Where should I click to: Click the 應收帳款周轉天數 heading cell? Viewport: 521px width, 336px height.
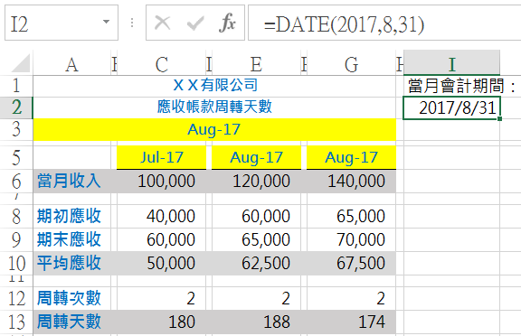(x=214, y=107)
